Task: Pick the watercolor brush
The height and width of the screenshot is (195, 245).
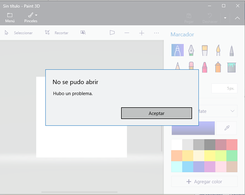Action: click(218, 50)
